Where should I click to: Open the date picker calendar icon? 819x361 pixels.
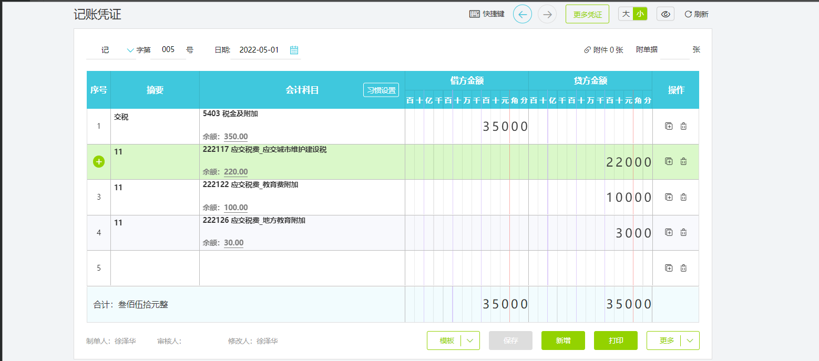pyautogui.click(x=294, y=50)
